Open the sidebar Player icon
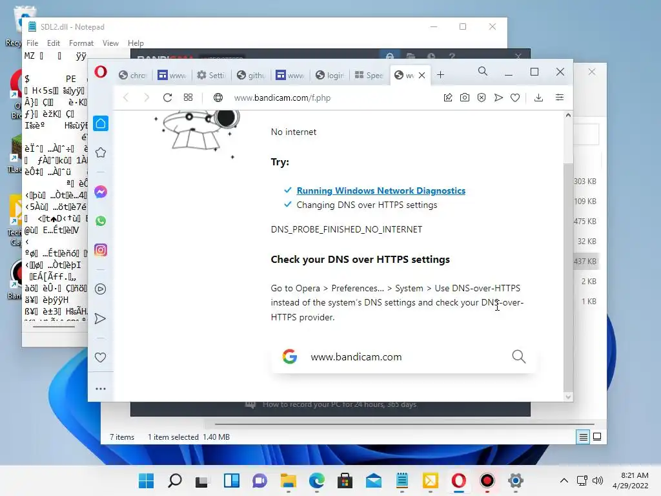Viewport: 661px width, 496px height. pyautogui.click(x=100, y=289)
